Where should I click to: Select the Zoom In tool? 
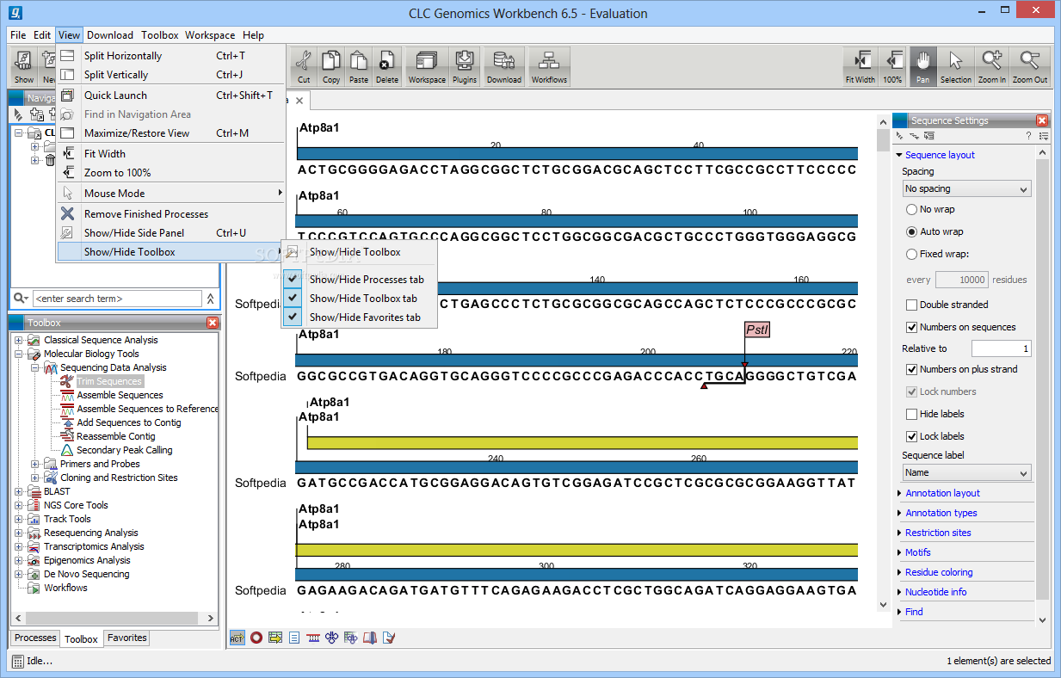[992, 66]
